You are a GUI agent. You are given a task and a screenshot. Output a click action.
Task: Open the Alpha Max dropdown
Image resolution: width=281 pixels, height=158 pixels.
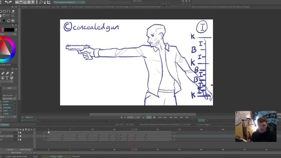[9, 99]
